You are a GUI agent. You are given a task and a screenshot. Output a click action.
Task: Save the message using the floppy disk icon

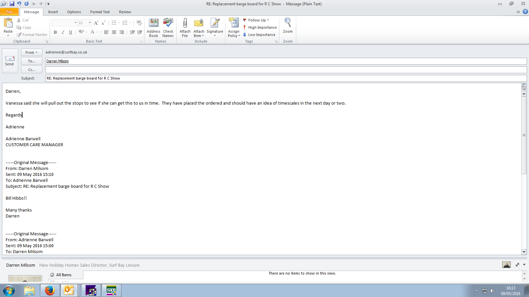point(12,4)
